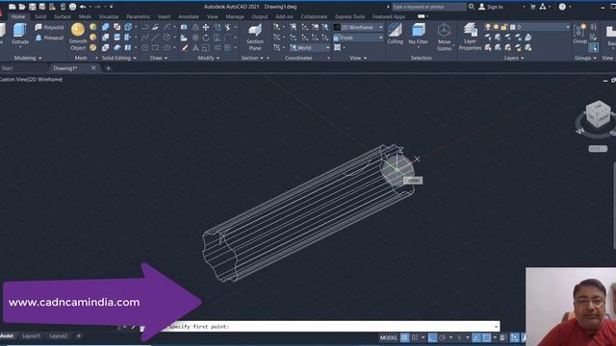Toggle object snap tracking in status bar

[476, 337]
